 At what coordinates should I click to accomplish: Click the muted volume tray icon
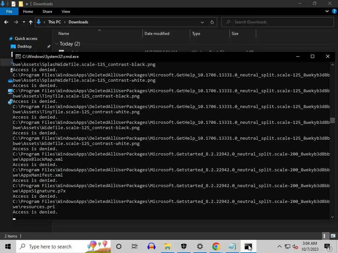(x=295, y=246)
